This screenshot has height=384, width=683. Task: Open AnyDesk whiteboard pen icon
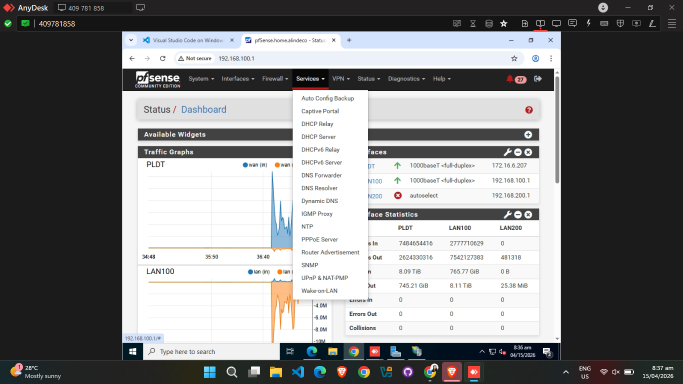[x=652, y=23]
